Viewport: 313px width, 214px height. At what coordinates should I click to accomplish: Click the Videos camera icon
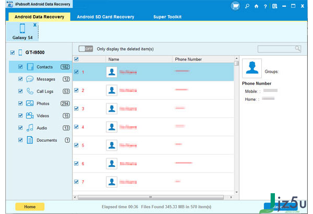[30, 115]
